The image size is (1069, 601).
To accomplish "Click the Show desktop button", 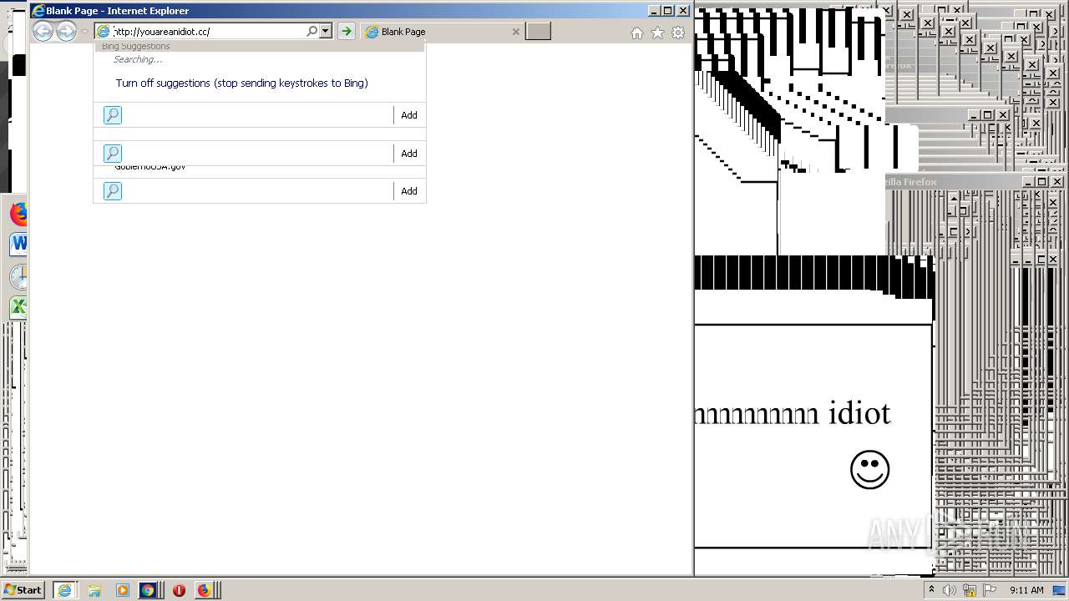I will pos(1059,590).
